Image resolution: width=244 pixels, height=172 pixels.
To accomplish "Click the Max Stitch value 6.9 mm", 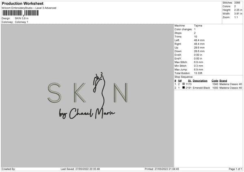I will point(198,62).
